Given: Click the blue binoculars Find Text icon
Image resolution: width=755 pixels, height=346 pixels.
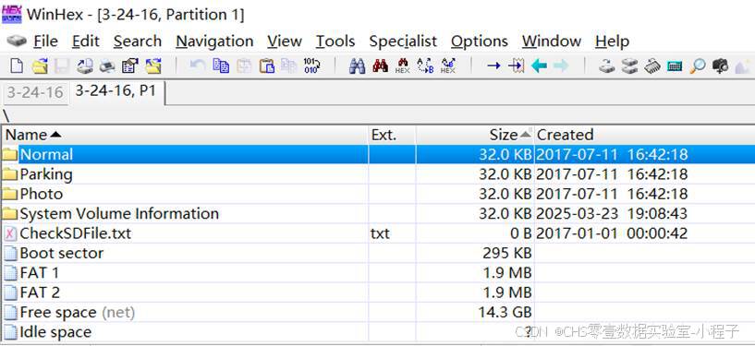Looking at the screenshot, I should click(357, 66).
